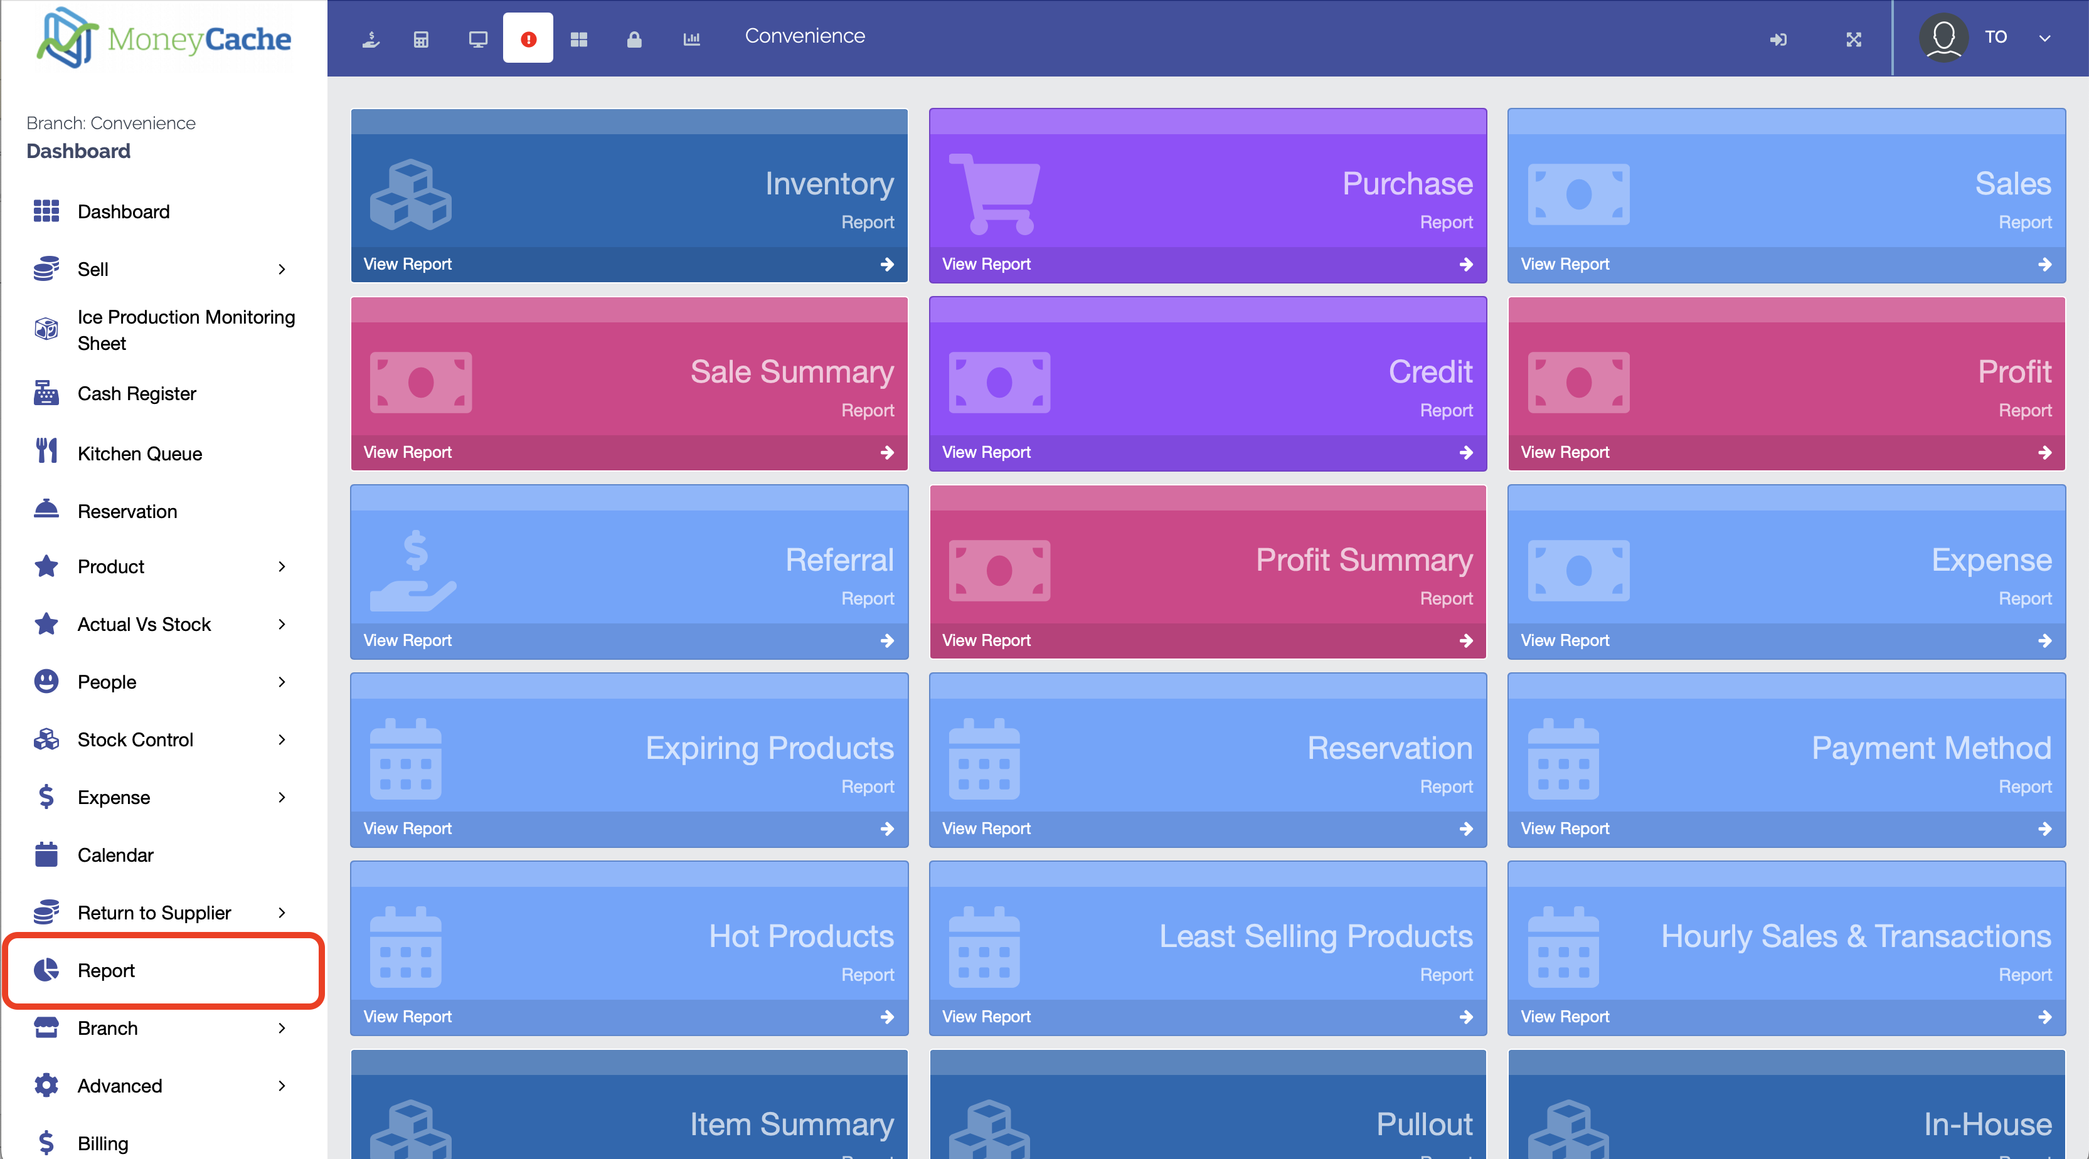Expand the Sell submenu chevron
The image size is (2089, 1159).
click(282, 269)
